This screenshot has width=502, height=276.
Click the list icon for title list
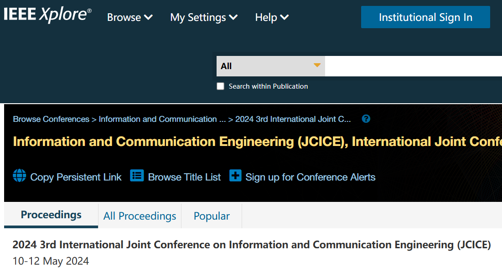coord(137,176)
